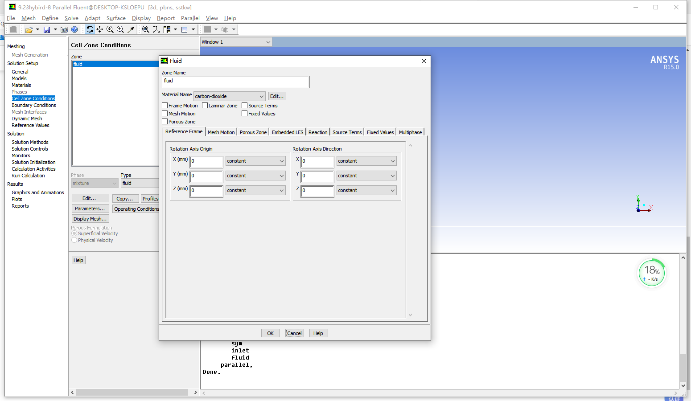The height and width of the screenshot is (401, 691).
Task: Click Edit button next to material name
Action: click(277, 96)
